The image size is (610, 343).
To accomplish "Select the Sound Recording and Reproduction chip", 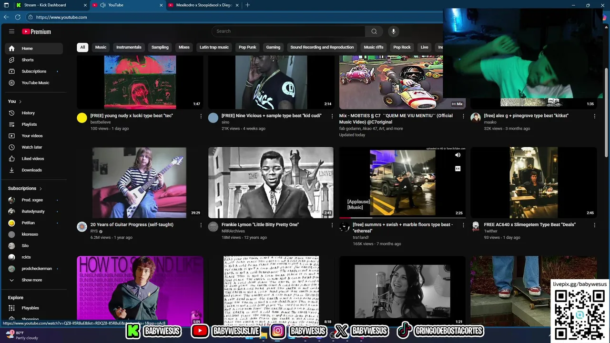I will 322,47.
